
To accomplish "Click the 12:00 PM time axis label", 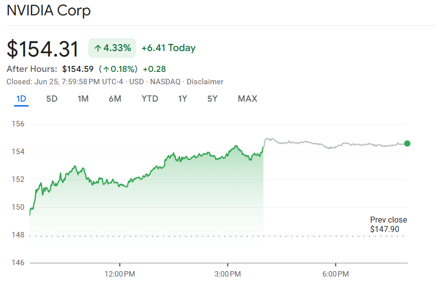I will click(120, 274).
